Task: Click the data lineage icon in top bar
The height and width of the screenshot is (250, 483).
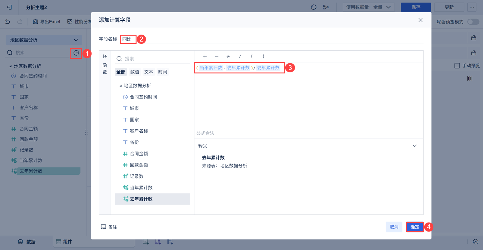Action: click(326, 7)
